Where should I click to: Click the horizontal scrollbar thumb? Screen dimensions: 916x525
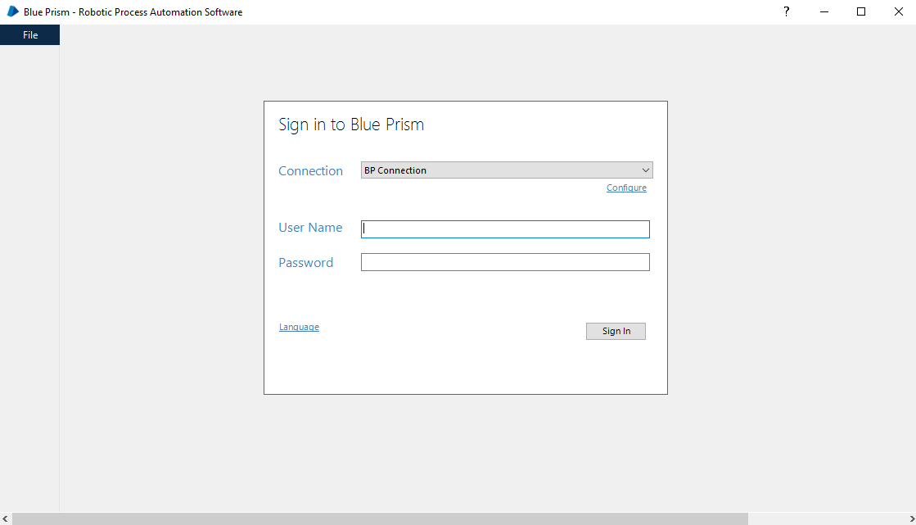pos(380,519)
